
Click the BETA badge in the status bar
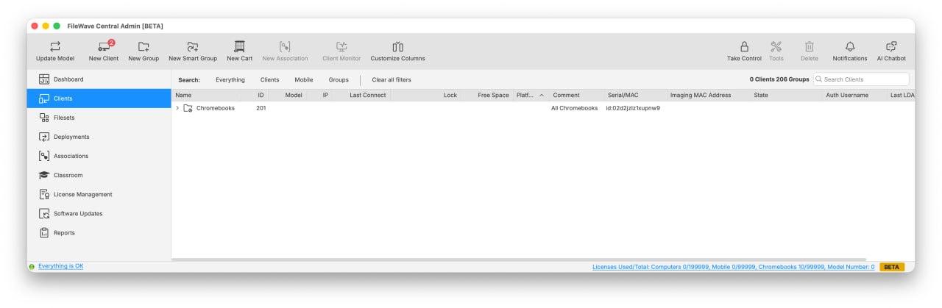(891, 267)
